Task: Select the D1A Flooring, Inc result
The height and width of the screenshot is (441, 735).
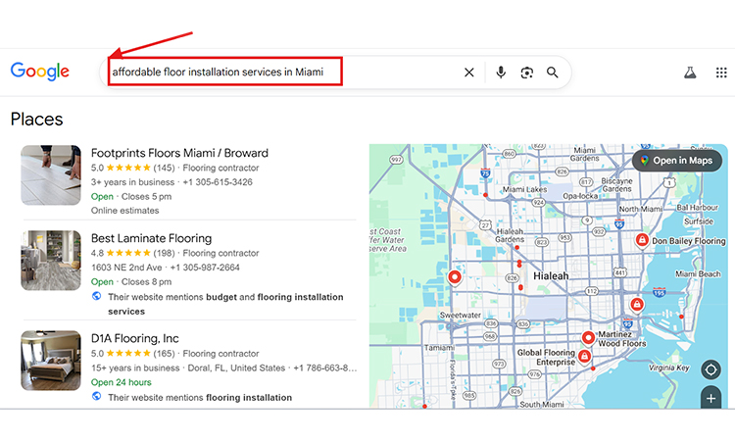Action: point(135,339)
